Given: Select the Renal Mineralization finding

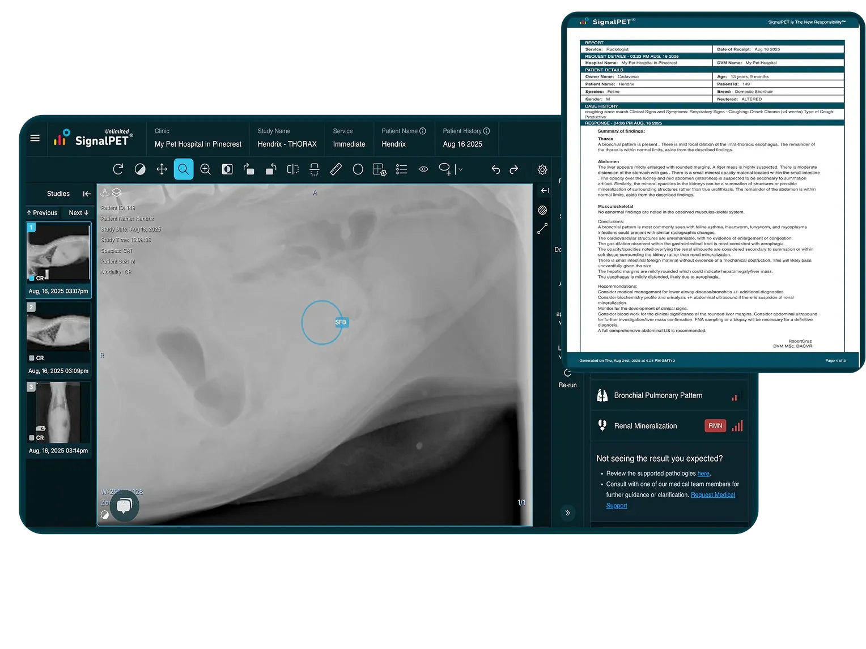Looking at the screenshot, I should [646, 426].
